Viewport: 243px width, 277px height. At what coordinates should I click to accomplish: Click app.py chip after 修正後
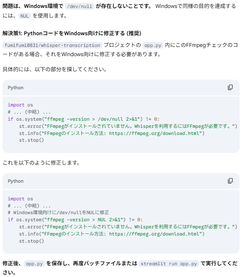pyautogui.click(x=34, y=264)
